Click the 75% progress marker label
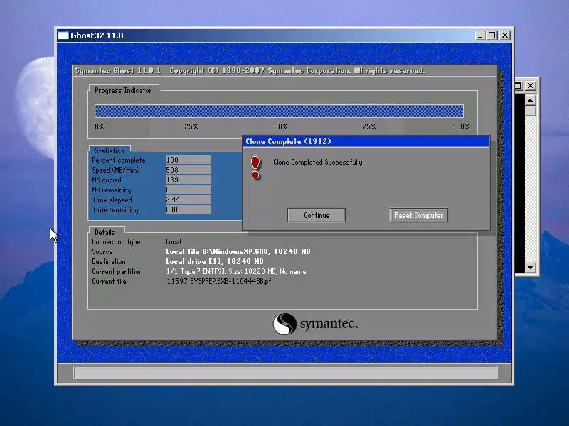 pos(368,126)
